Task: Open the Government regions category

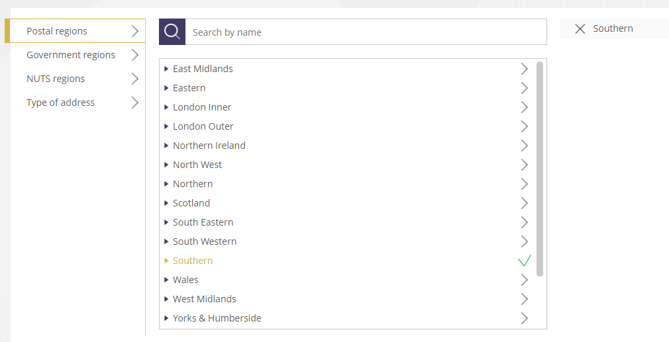Action: [71, 55]
